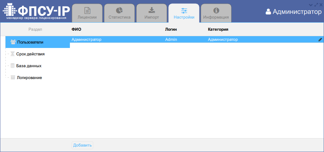Click the ФИО column header

pyautogui.click(x=76, y=29)
